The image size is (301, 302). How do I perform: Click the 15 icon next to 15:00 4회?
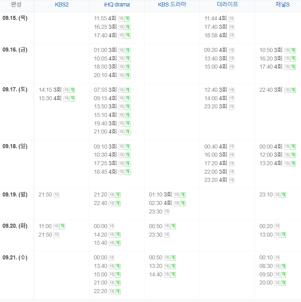pyautogui.click(x=232, y=67)
